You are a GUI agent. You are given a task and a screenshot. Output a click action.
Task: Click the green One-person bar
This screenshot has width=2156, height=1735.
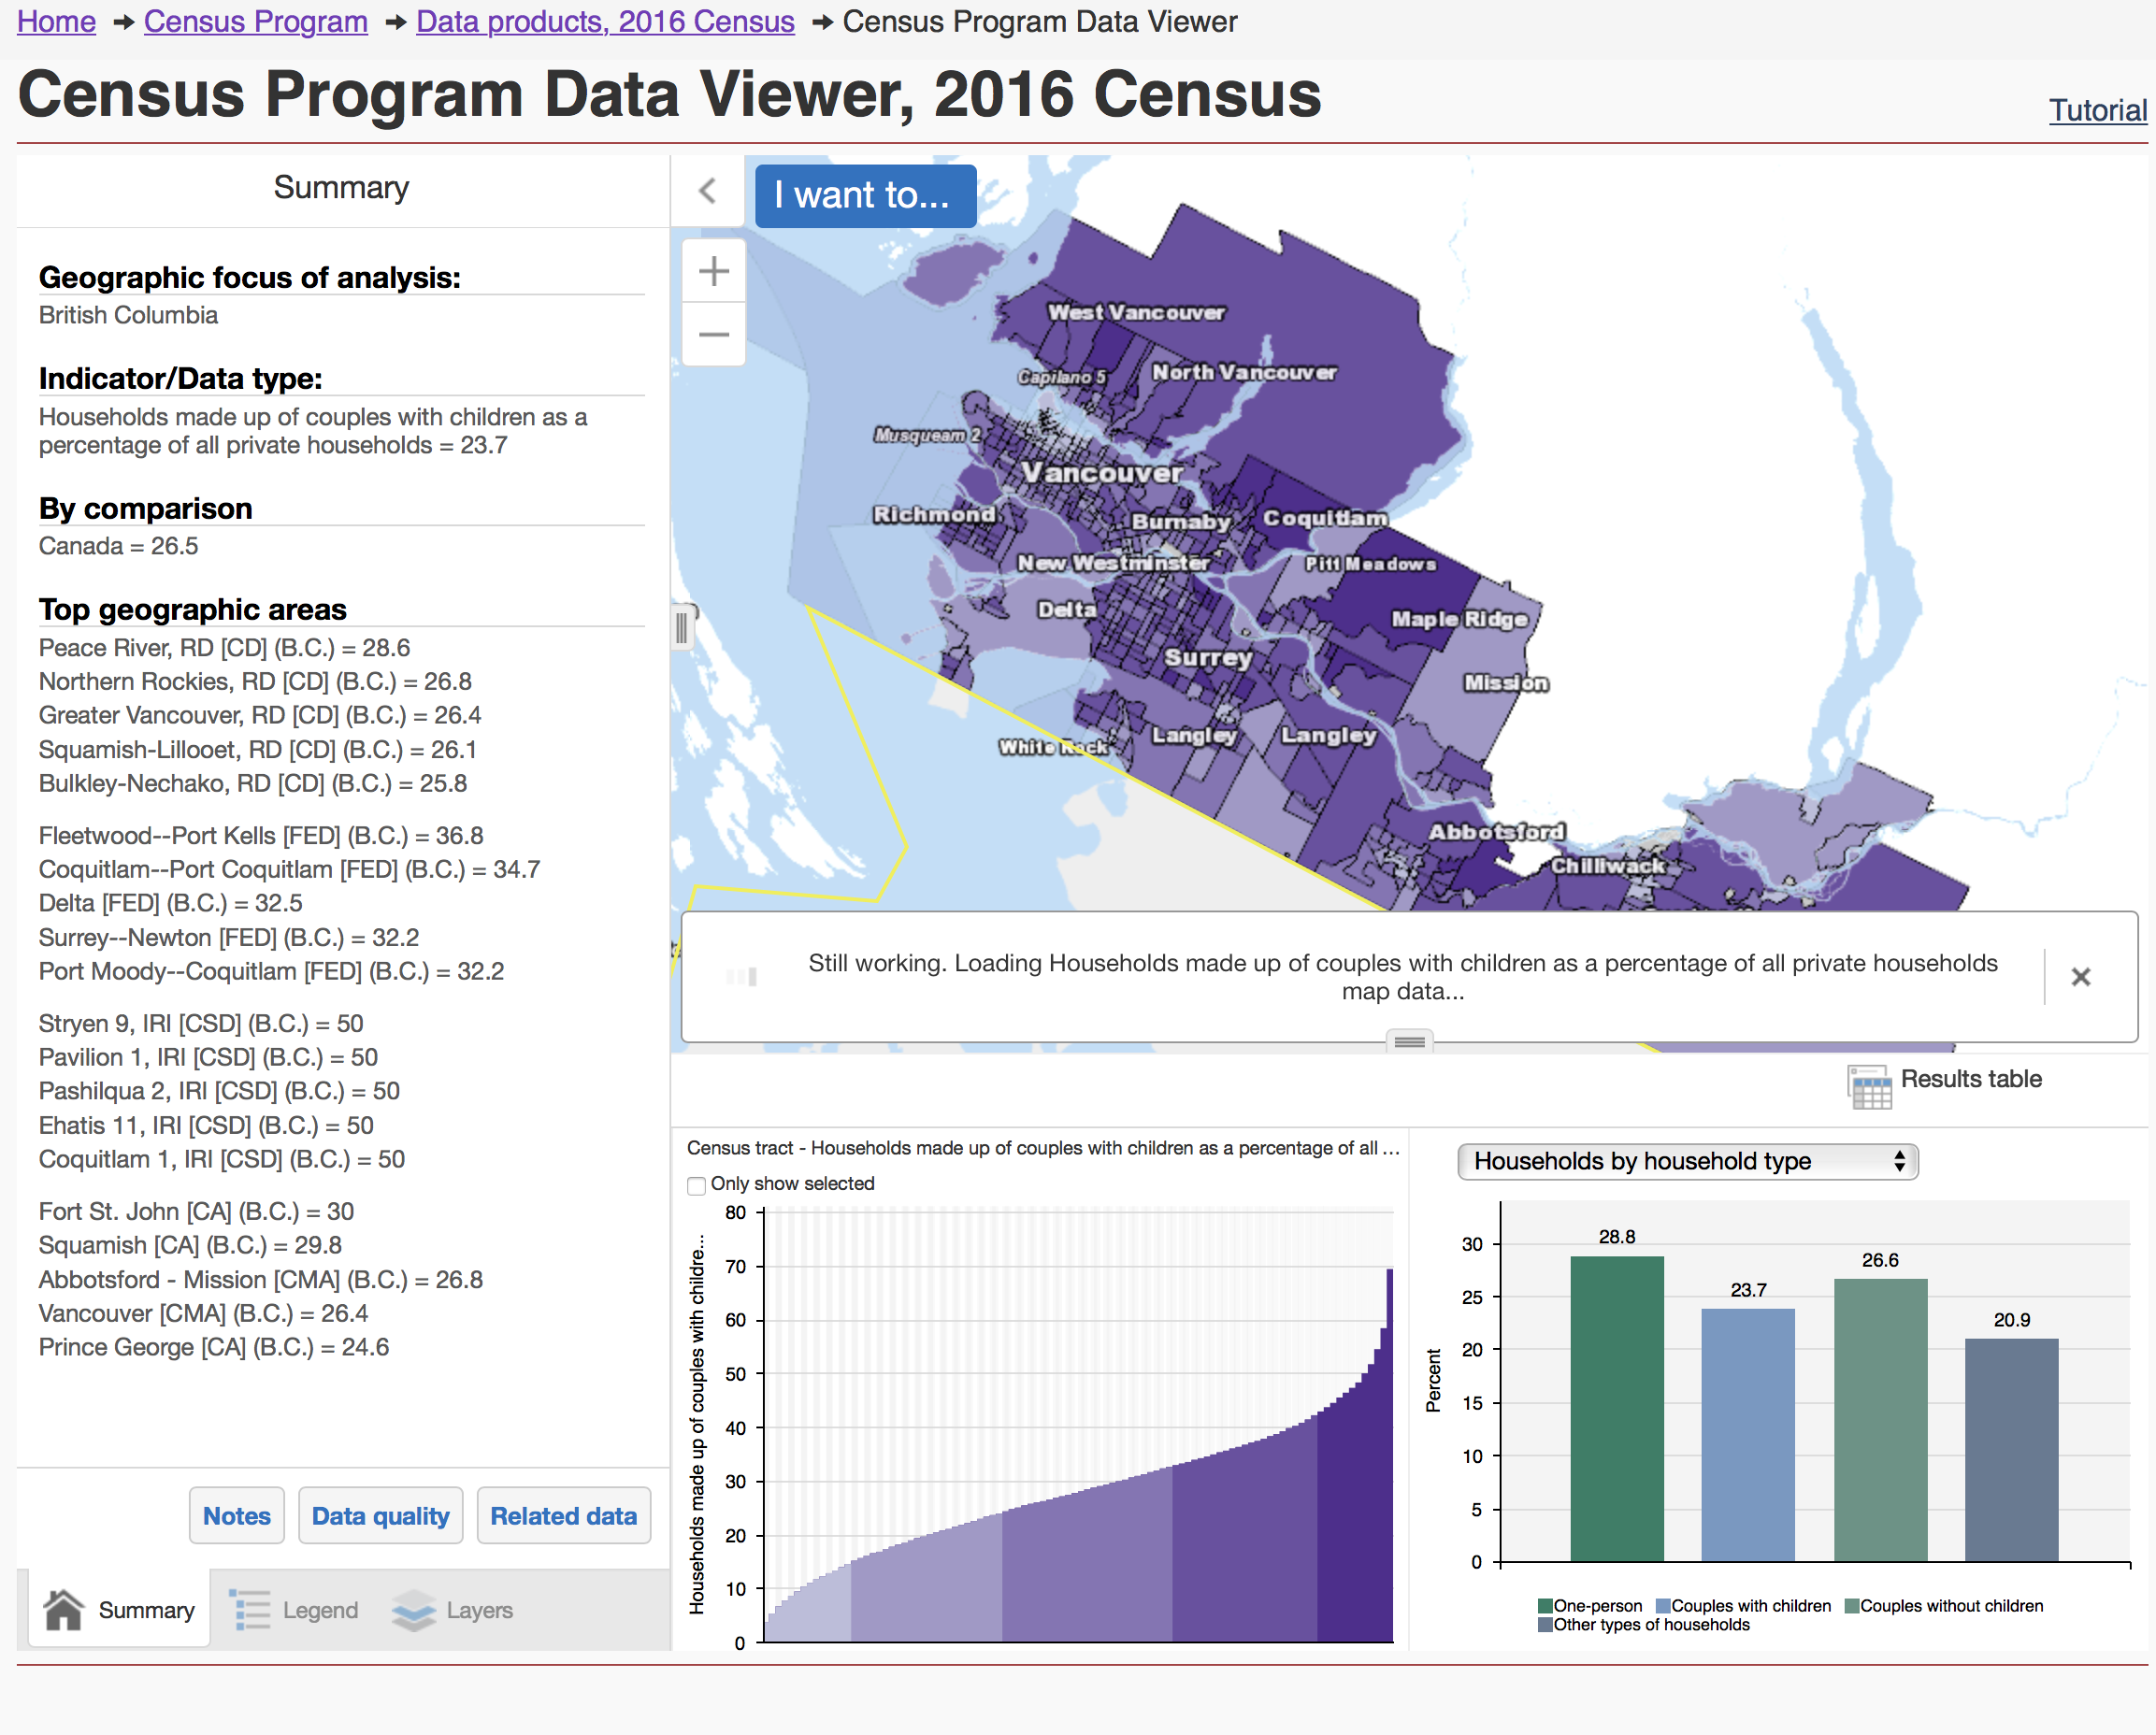[x=1616, y=1410]
